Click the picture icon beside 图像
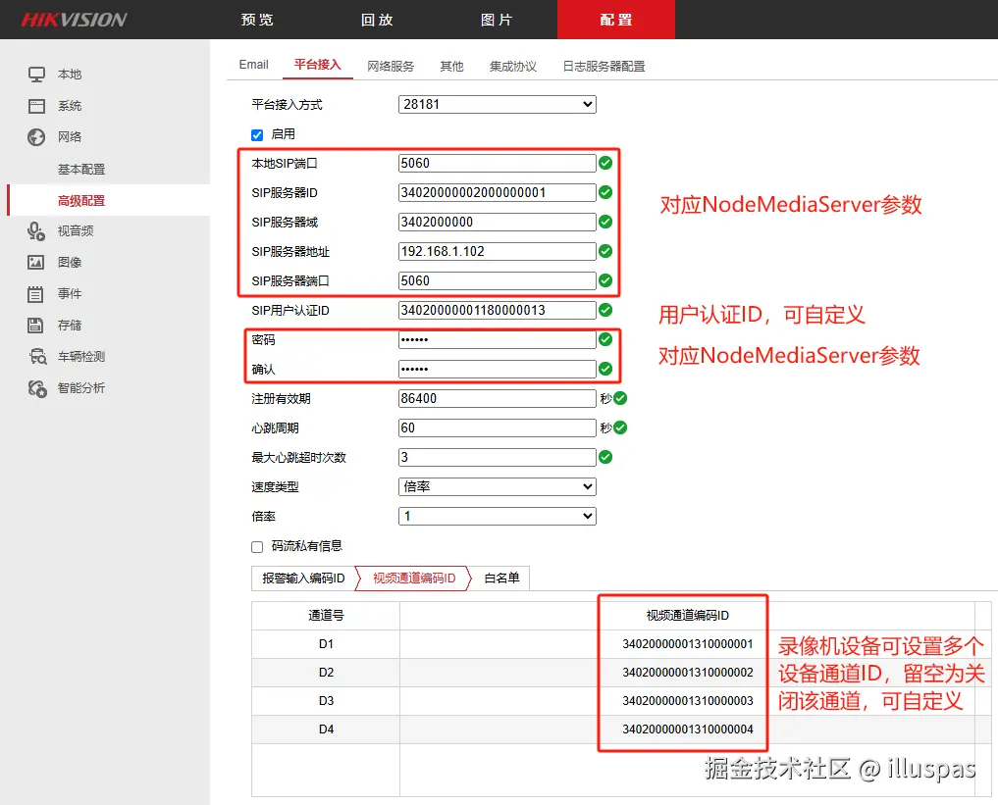 [x=35, y=262]
